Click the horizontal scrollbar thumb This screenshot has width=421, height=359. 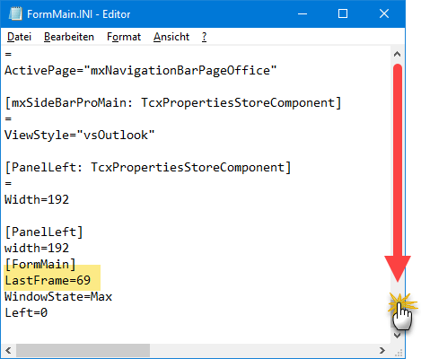click(83, 350)
